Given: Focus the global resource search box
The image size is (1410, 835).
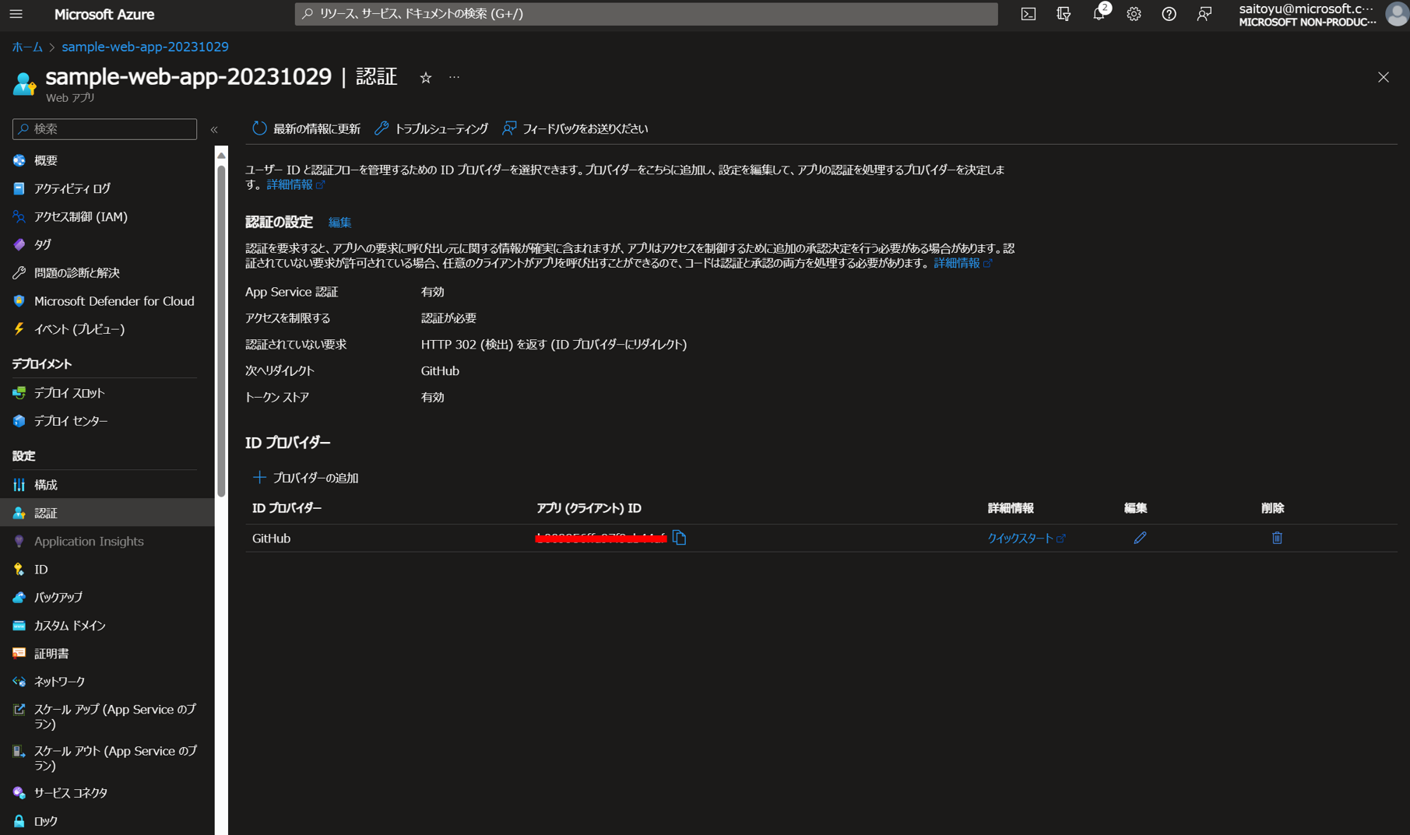Looking at the screenshot, I should click(646, 14).
